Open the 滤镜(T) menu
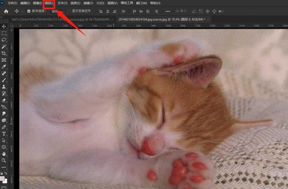This screenshot has width=288, height=189. pos(87,3)
